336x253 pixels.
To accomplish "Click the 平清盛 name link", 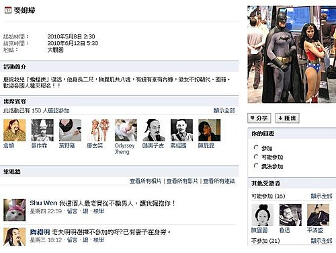I will tap(315, 230).
